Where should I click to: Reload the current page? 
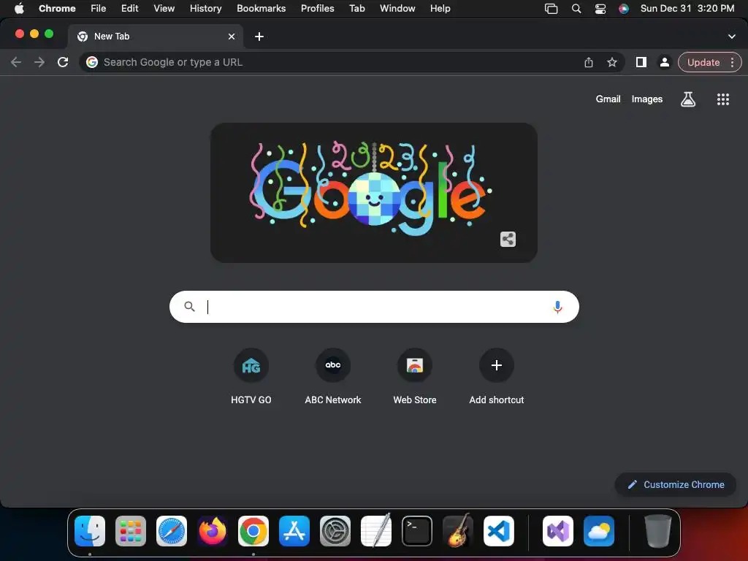coord(63,62)
